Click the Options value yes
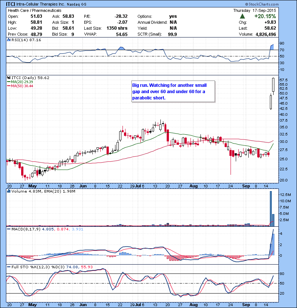The image size is (297, 308). coord(173,16)
